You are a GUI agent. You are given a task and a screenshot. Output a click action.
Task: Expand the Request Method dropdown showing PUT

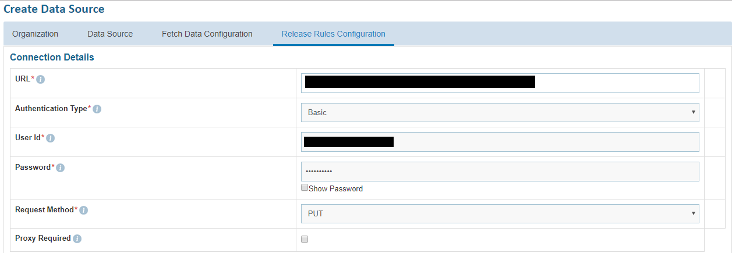pyautogui.click(x=500, y=213)
